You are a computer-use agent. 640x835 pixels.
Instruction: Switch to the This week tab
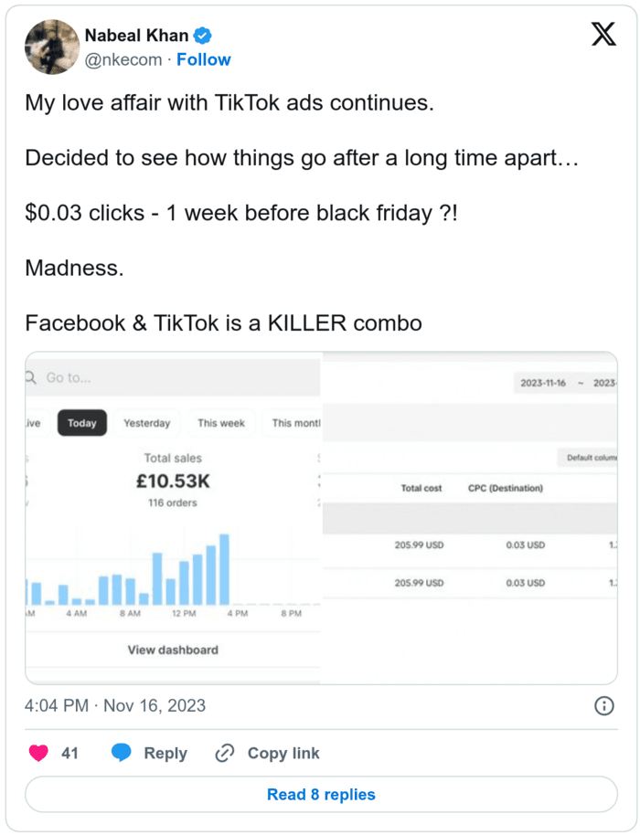tap(220, 423)
